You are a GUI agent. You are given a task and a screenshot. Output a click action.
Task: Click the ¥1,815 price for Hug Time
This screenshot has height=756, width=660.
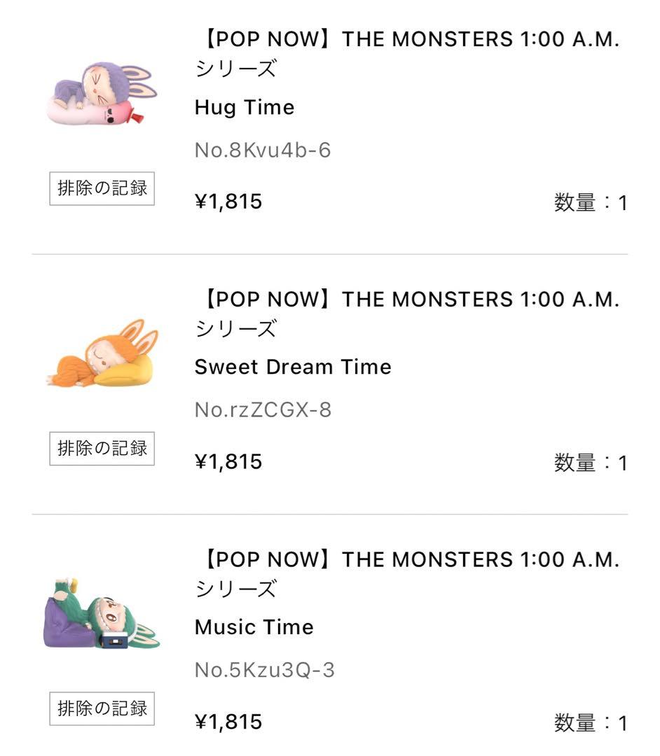[228, 202]
